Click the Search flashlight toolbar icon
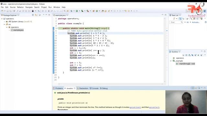The width and height of the screenshot is (207, 116). pyautogui.click(x=109, y=11)
